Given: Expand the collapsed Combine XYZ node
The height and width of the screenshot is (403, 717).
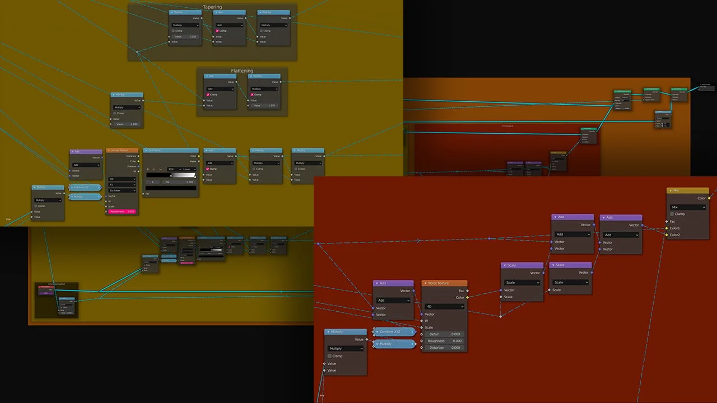Looking at the screenshot, I should [378, 331].
